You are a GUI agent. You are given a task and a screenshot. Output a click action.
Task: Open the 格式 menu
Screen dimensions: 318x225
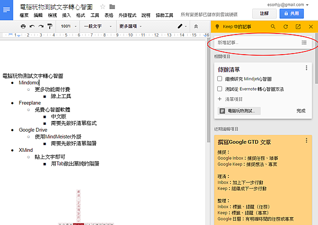click(81, 15)
